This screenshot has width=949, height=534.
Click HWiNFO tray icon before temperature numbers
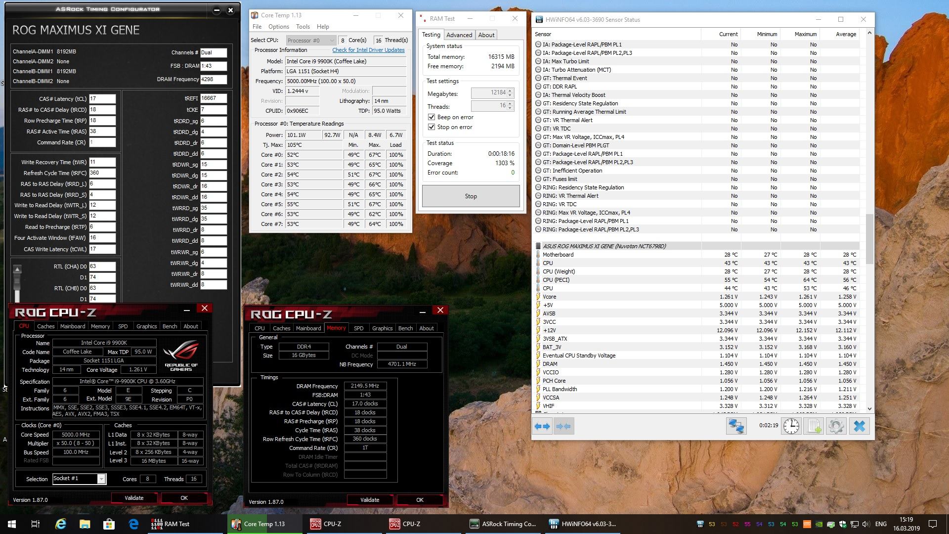(x=700, y=524)
